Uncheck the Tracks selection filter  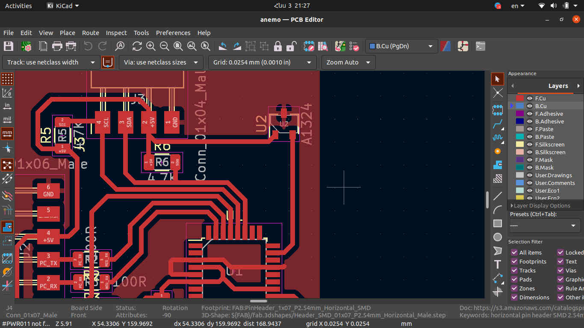[514, 270]
